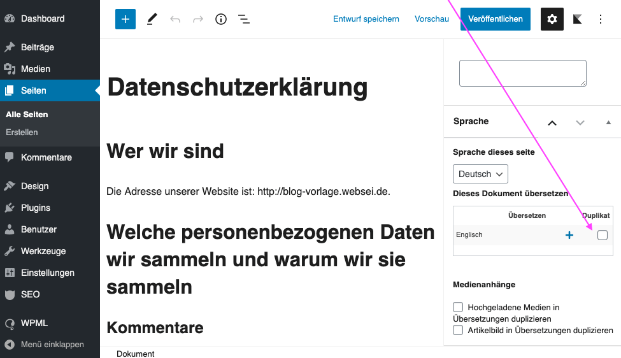
Task: Click the Veröffentlichen button
Action: pyautogui.click(x=496, y=19)
